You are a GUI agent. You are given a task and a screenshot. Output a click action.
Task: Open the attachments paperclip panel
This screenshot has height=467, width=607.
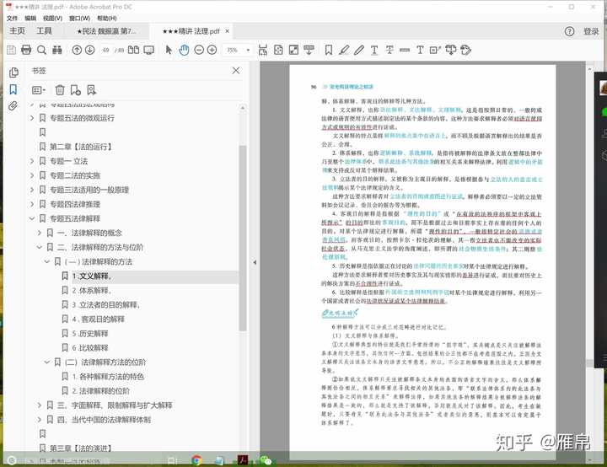[x=13, y=106]
